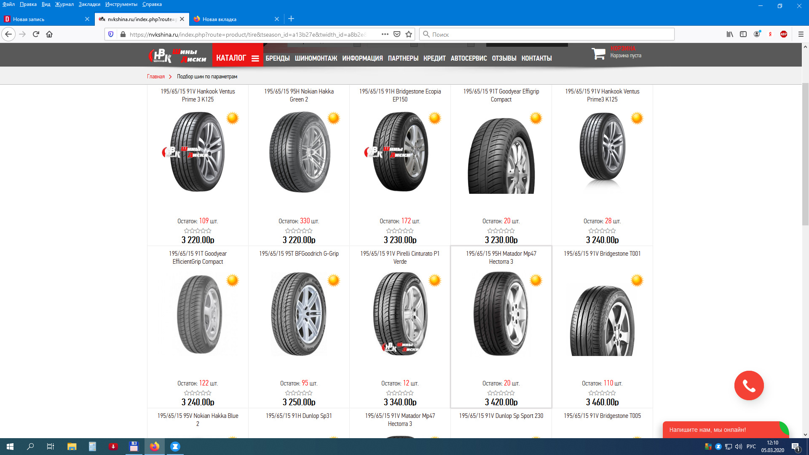Open the БРЕНДЫ page
809x455 pixels.
(x=278, y=58)
